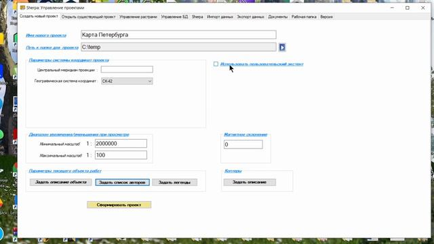Click the zoom range header link
Viewport: 434px width, 244px height.
click(x=79, y=134)
